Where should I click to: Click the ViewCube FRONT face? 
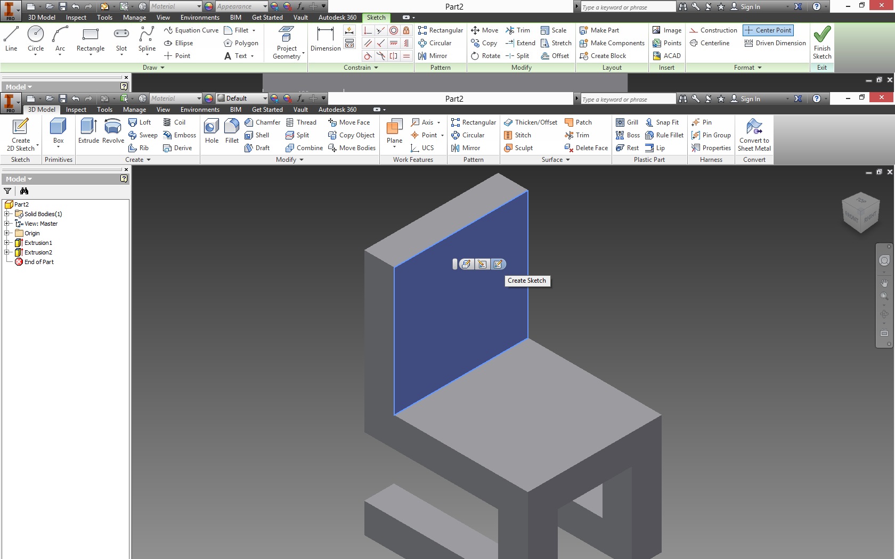pyautogui.click(x=852, y=217)
